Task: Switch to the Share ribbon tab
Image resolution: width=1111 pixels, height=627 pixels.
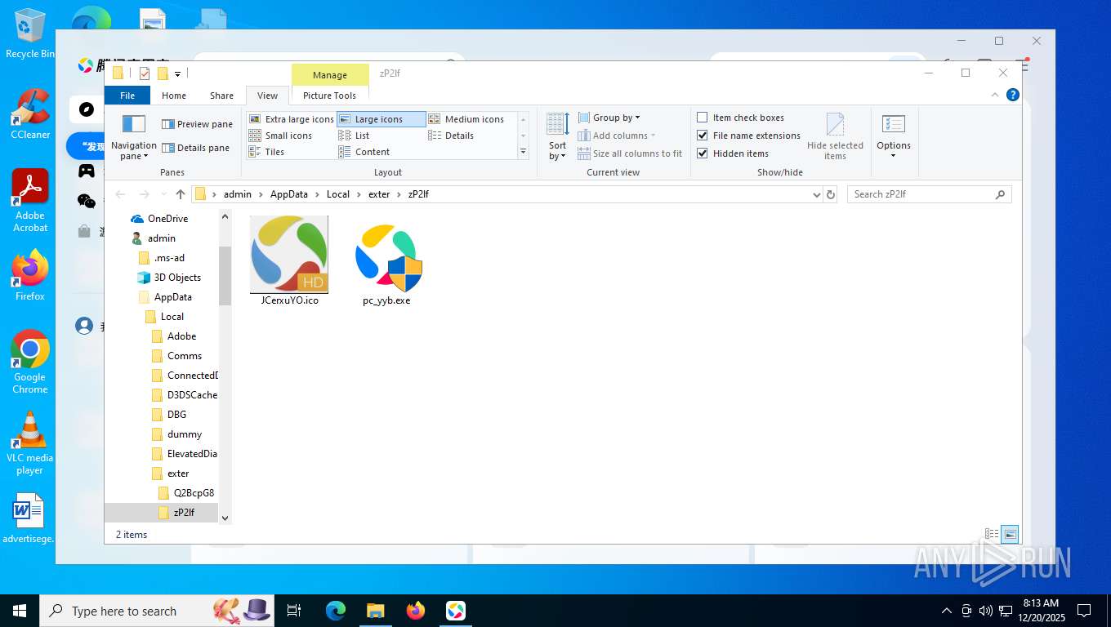Action: click(x=221, y=96)
